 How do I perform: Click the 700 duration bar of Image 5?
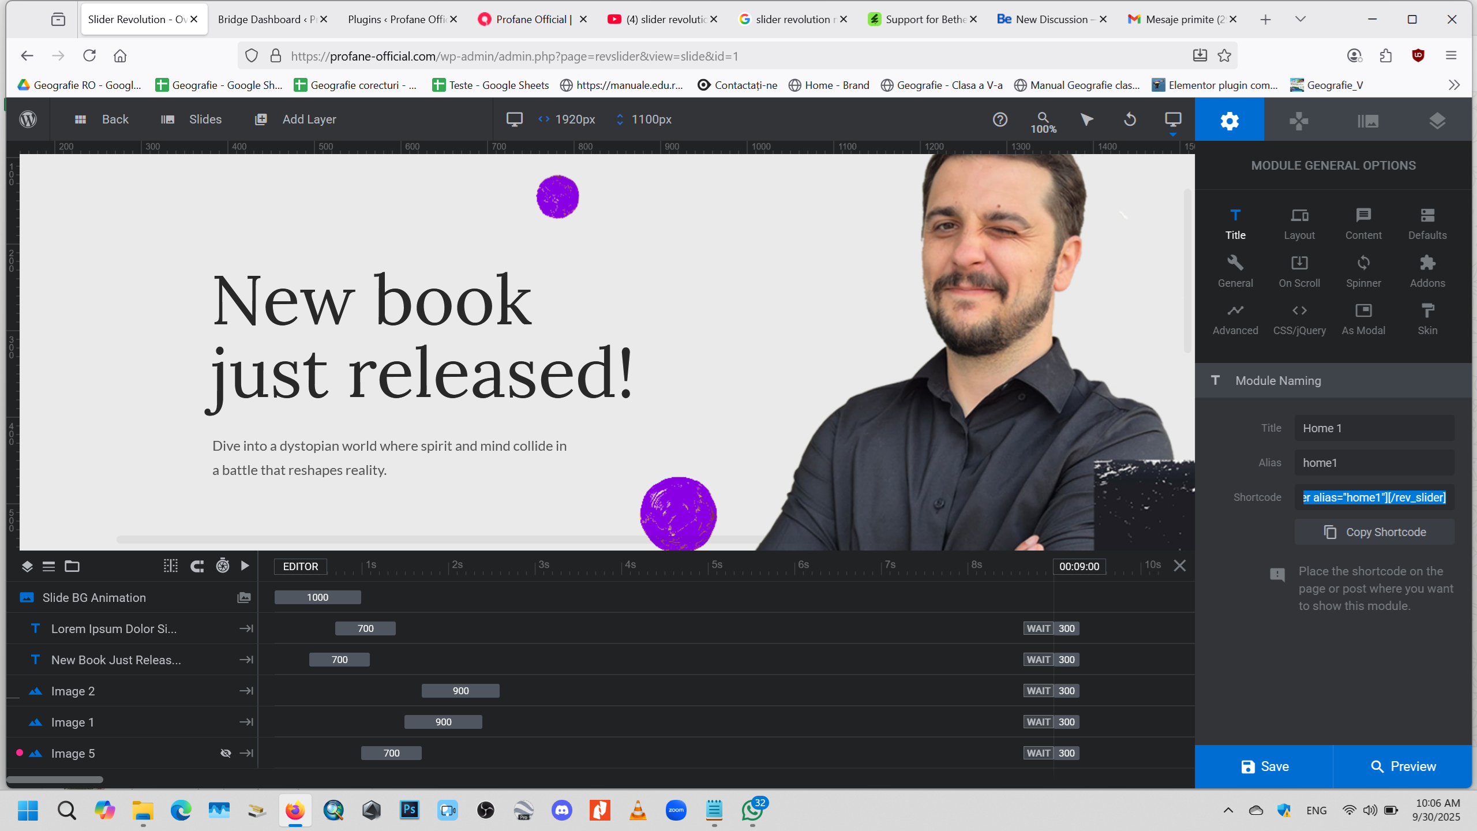(391, 753)
